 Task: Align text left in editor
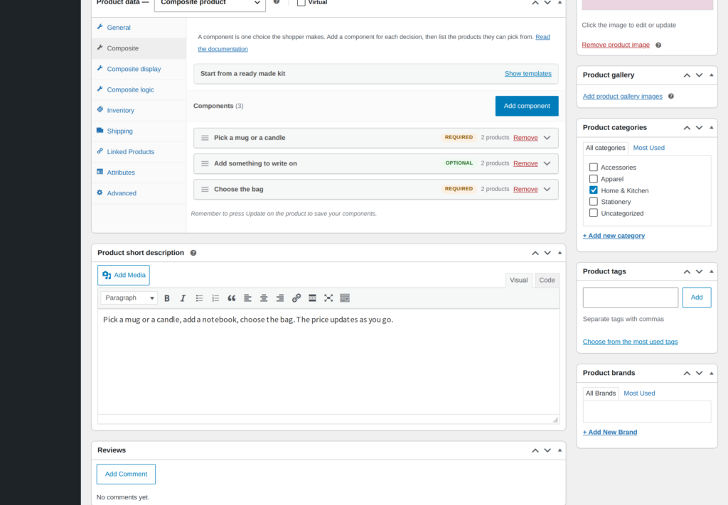coord(247,298)
